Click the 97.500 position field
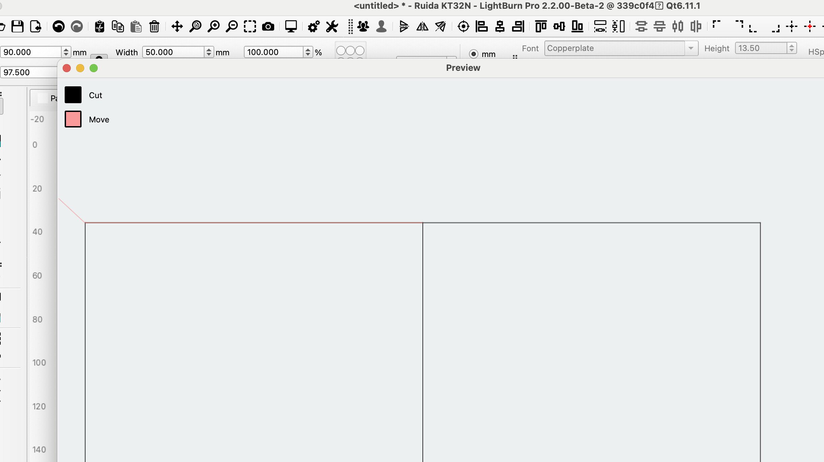Screen dimensions: 824x462 coord(29,72)
